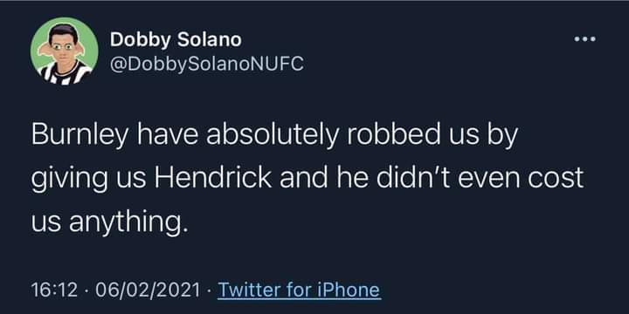629x314 pixels.
Task: Open the three-dot more options menu
Action: (584, 39)
